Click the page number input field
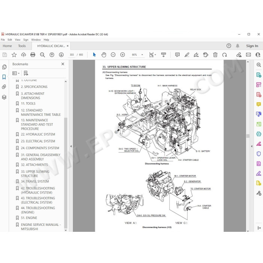The height and width of the screenshot is (263, 263). (72, 55)
